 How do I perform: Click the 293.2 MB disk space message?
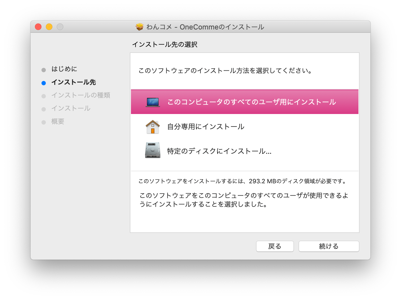[x=243, y=181]
